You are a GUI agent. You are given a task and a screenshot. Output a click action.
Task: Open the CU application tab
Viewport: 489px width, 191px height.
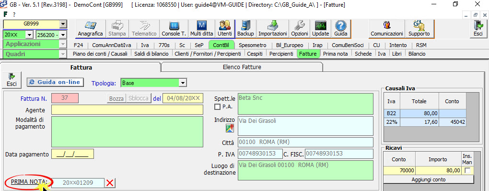pos(376,45)
